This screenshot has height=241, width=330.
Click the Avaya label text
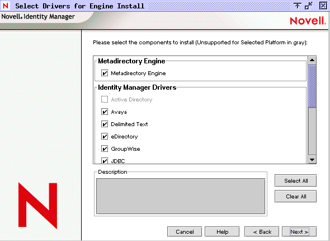(119, 112)
